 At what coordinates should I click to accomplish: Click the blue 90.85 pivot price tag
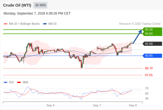click(152, 56)
